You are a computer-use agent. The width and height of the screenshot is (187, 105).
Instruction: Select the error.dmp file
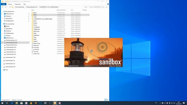tap(36, 50)
